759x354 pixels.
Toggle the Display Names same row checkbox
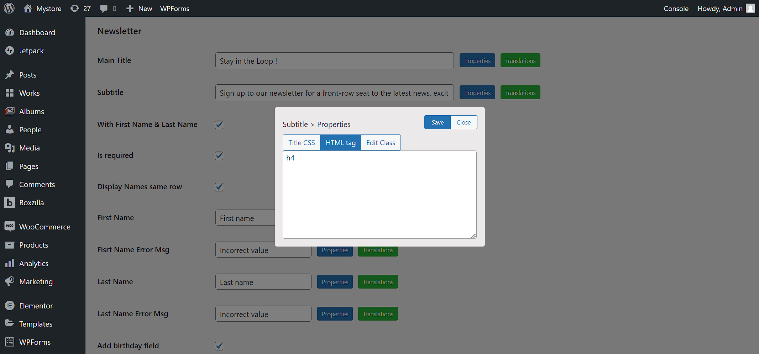[x=219, y=187]
